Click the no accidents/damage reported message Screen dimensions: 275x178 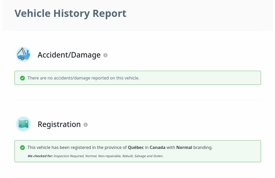83,78
